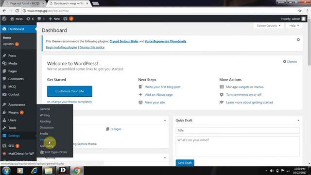Select Post Types Order in Settings submenu
The height and width of the screenshot is (175, 311).
click(53, 152)
